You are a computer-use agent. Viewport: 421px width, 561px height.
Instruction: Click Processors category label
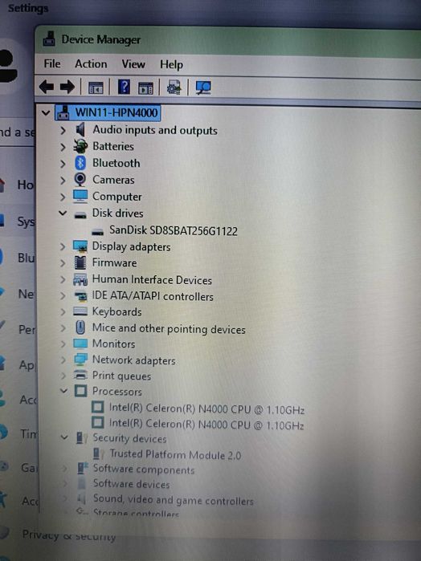117,392
